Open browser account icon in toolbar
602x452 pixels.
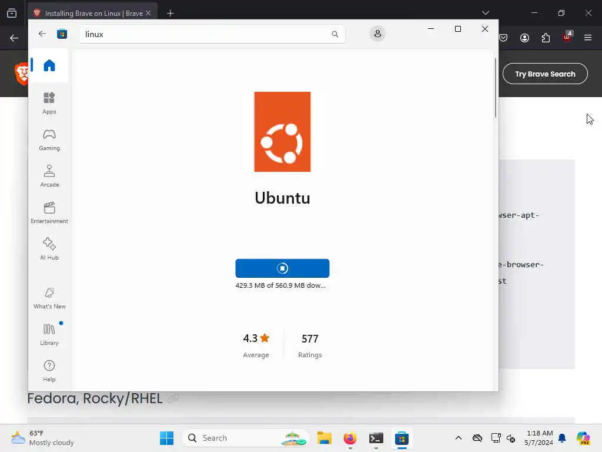pyautogui.click(x=524, y=38)
